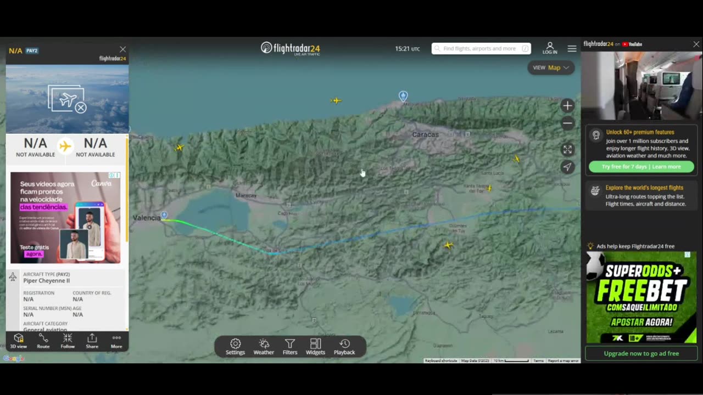Click the flight panel scrollbar
Image resolution: width=703 pixels, height=395 pixels.
pyautogui.click(x=127, y=189)
